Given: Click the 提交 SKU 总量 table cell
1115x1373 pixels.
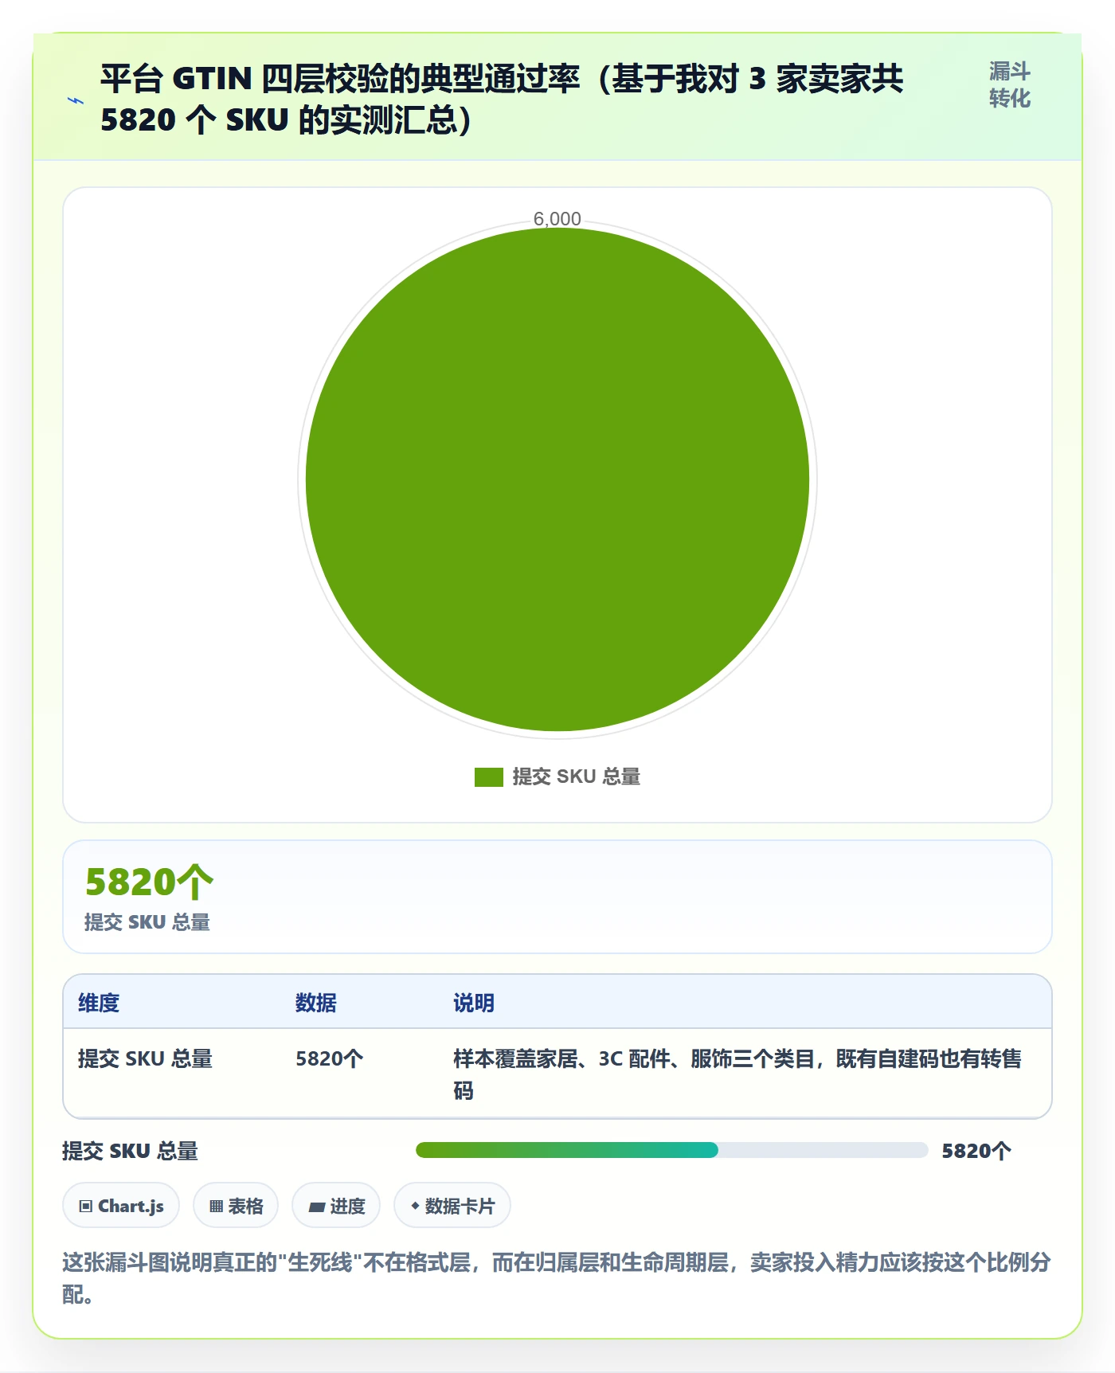Looking at the screenshot, I should tap(145, 1058).
